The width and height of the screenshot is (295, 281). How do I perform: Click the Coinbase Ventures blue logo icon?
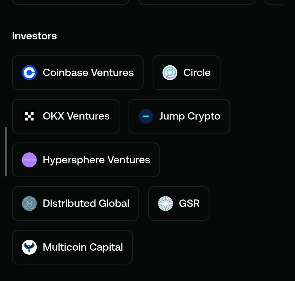coord(29,73)
